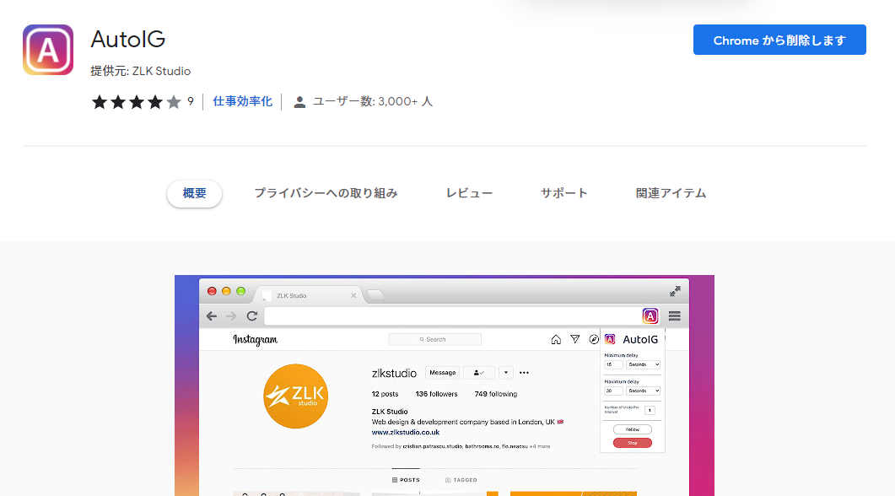Click the yellow window dot in screenshot

226,291
